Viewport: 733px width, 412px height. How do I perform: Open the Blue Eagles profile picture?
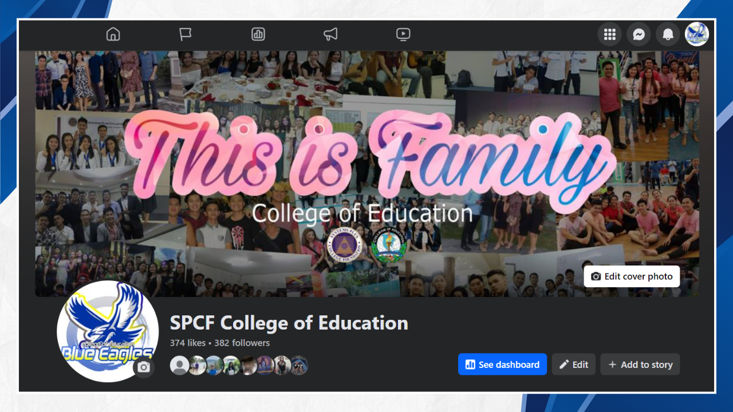coord(108,331)
